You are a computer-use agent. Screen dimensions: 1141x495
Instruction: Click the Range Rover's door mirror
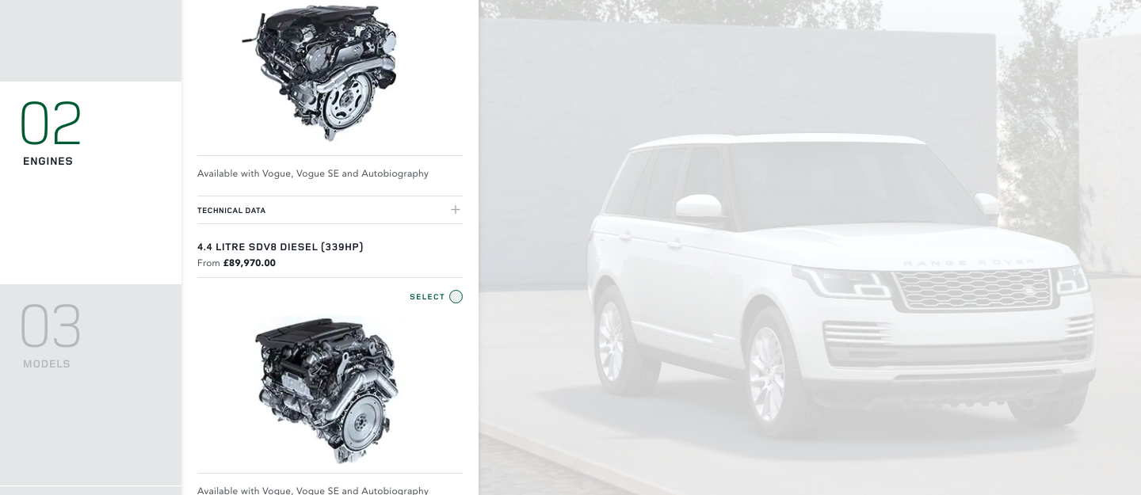tap(699, 206)
